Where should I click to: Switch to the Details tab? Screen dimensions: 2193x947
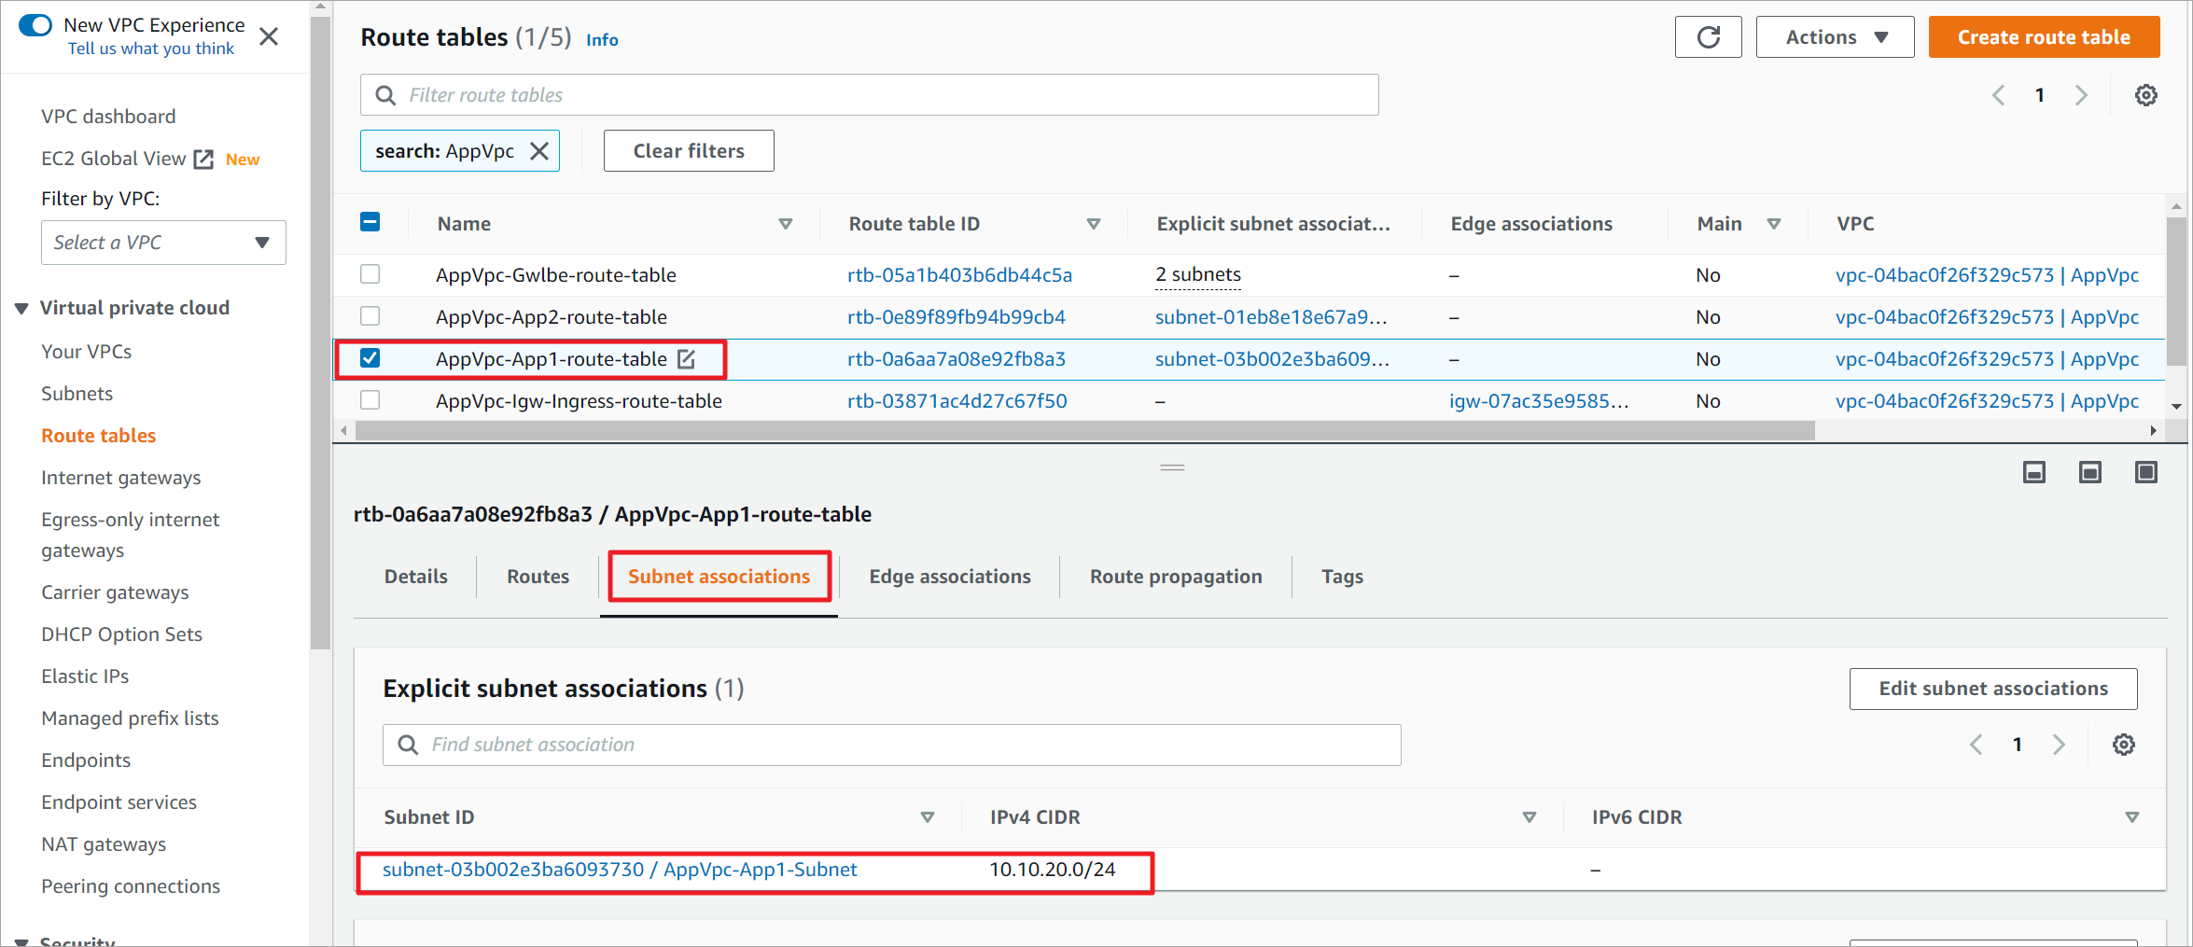416,577
